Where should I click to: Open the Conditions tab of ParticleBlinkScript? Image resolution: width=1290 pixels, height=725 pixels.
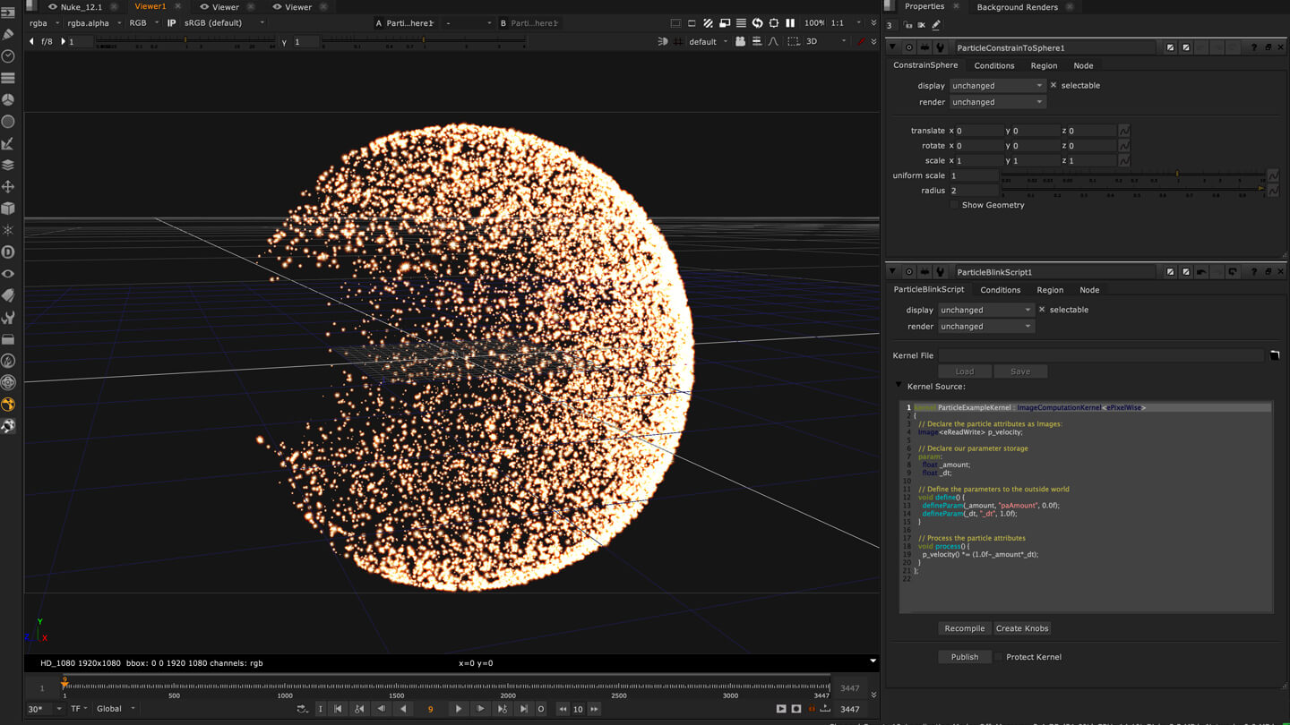(x=1000, y=290)
